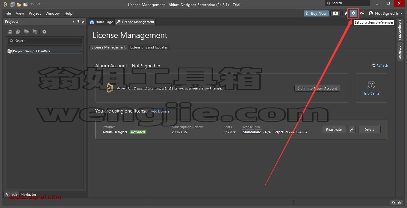Click the Altium Account – Not Signed In heading
This screenshot has width=407, height=208.
(x=128, y=66)
